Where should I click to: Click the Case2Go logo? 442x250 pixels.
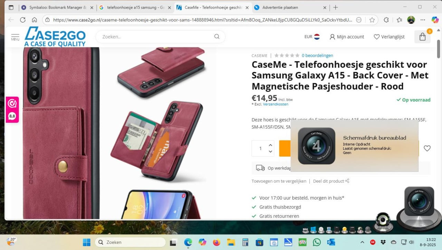[55, 37]
